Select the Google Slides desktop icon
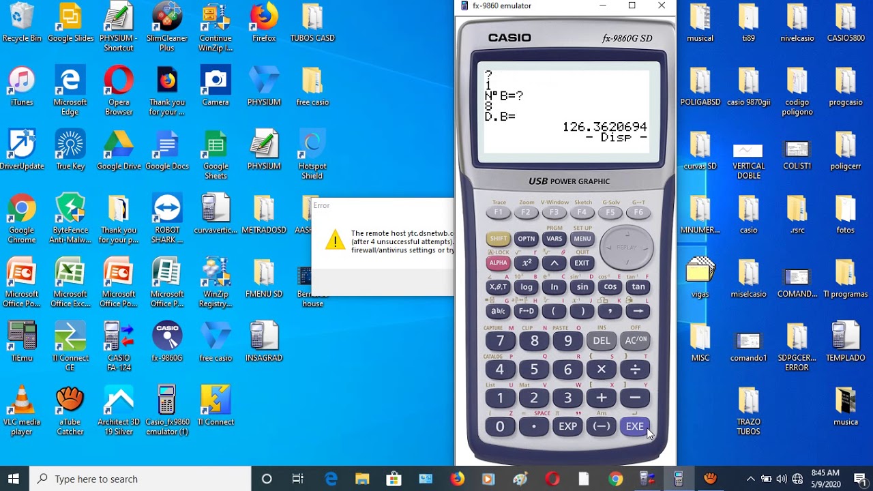 pyautogui.click(x=70, y=23)
